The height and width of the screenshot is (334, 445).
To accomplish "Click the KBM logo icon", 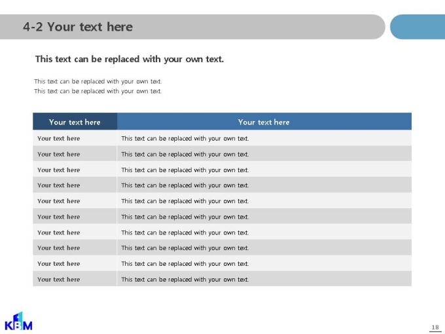I will [x=18, y=321].
